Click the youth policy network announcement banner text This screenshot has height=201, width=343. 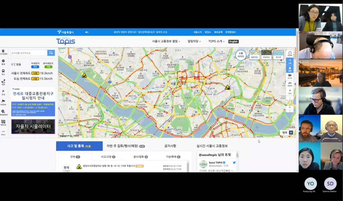click(x=140, y=32)
